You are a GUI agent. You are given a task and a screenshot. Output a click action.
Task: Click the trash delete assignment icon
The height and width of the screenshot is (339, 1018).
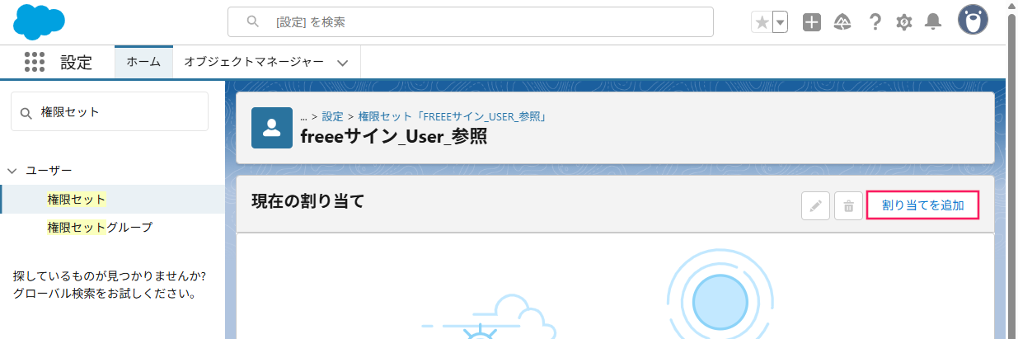click(848, 205)
